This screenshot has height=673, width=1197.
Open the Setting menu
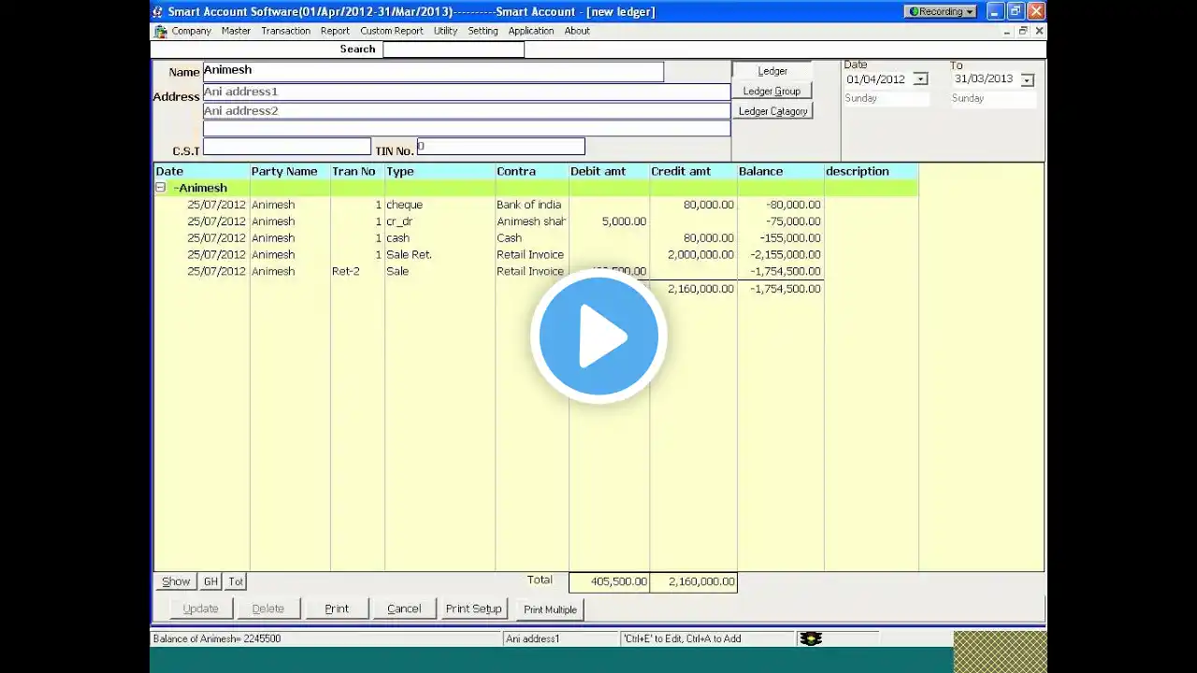click(x=483, y=31)
